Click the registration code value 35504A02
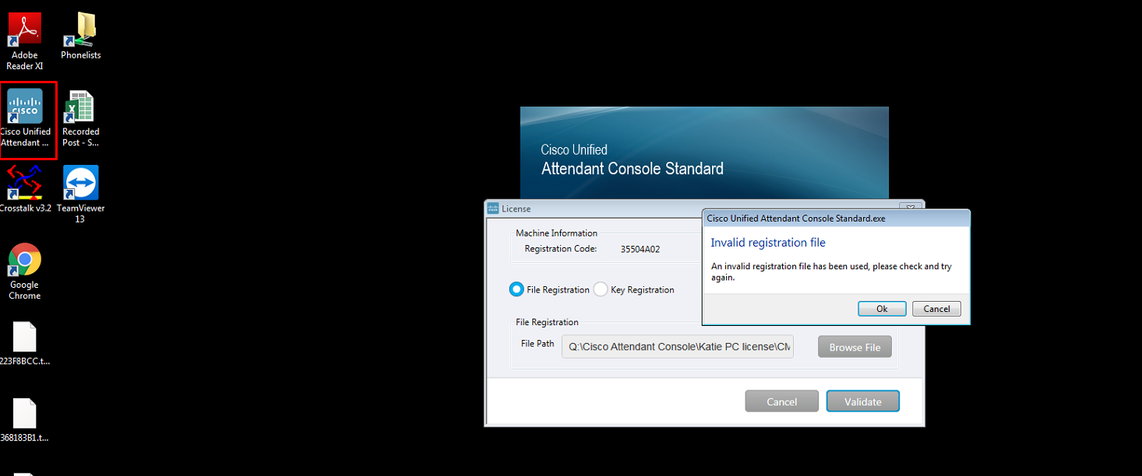1142x476 pixels. 640,250
